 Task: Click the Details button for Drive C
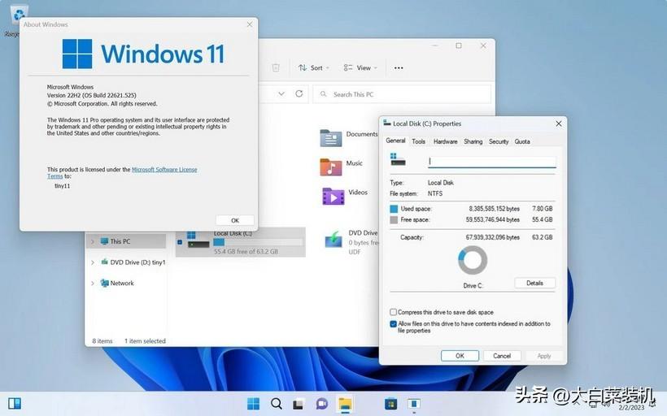pos(534,283)
